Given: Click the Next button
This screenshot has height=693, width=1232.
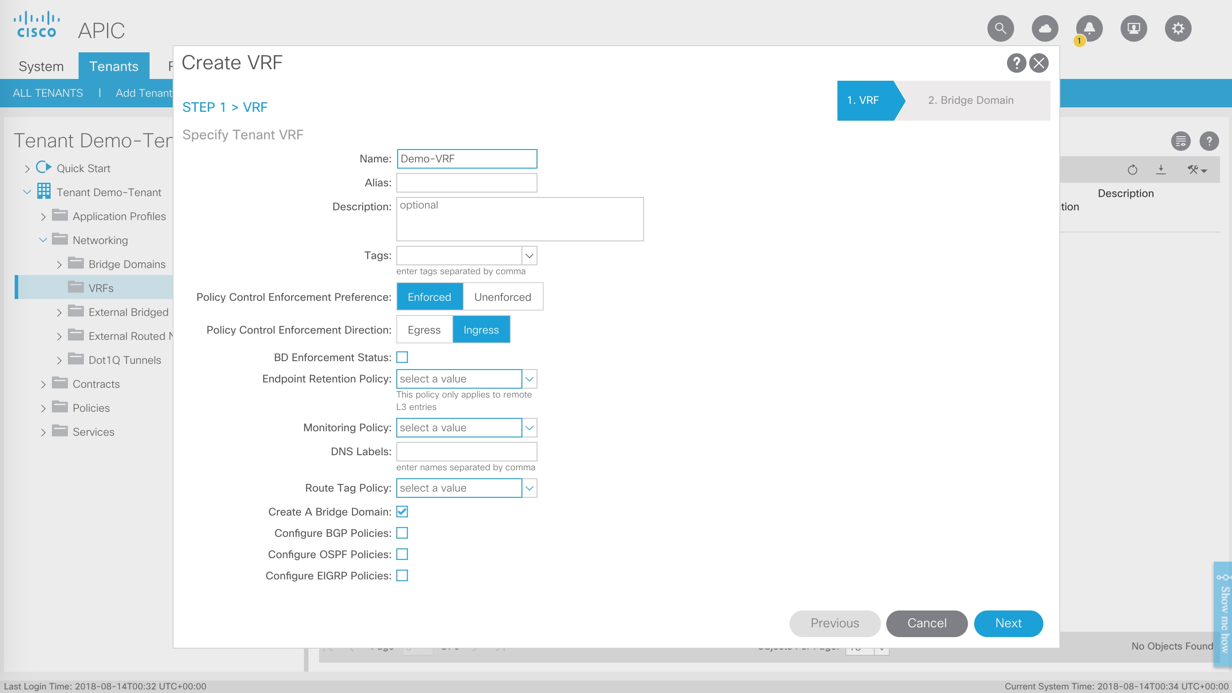Looking at the screenshot, I should [1008, 623].
